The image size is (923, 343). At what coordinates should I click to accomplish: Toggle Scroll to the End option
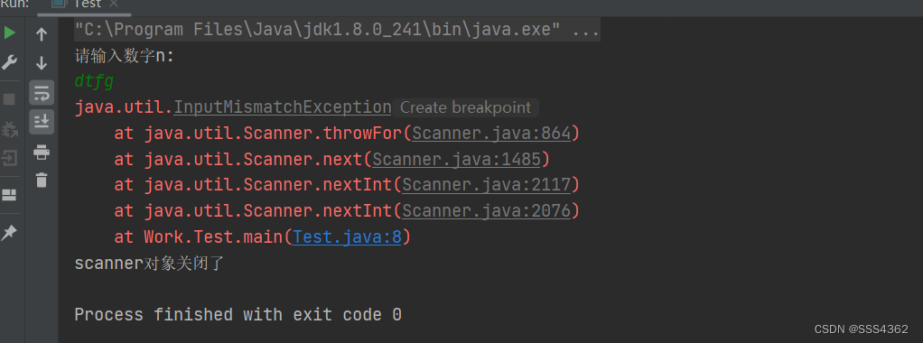click(42, 122)
